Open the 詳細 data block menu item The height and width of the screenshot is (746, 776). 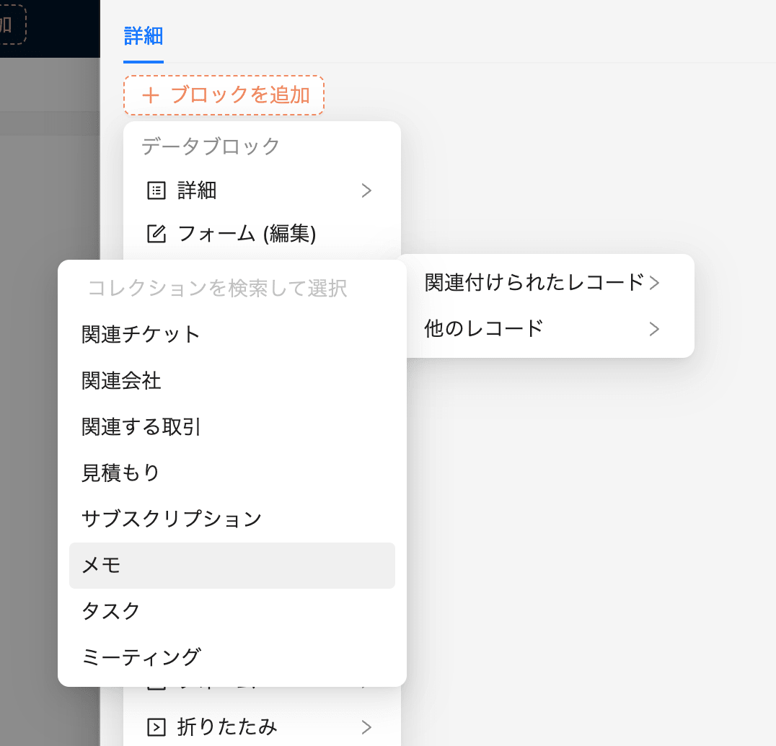coord(262,190)
